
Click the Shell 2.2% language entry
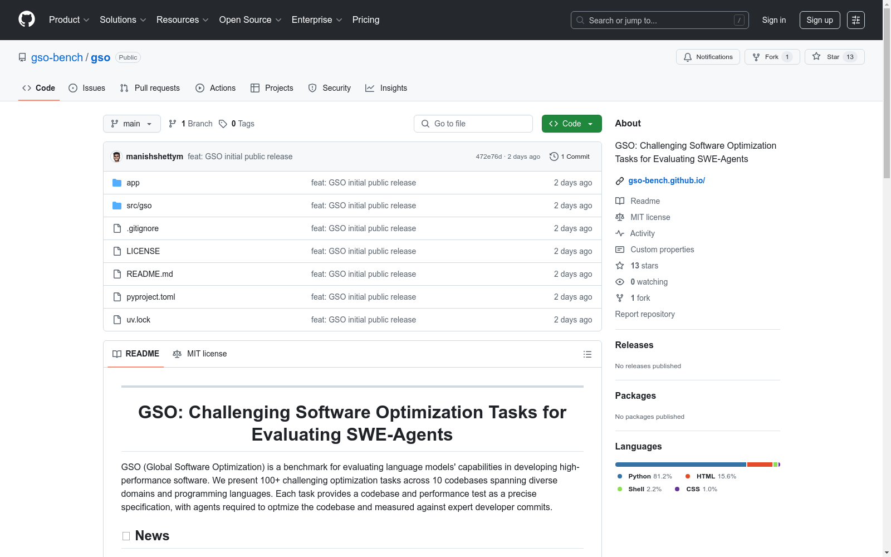click(x=639, y=489)
